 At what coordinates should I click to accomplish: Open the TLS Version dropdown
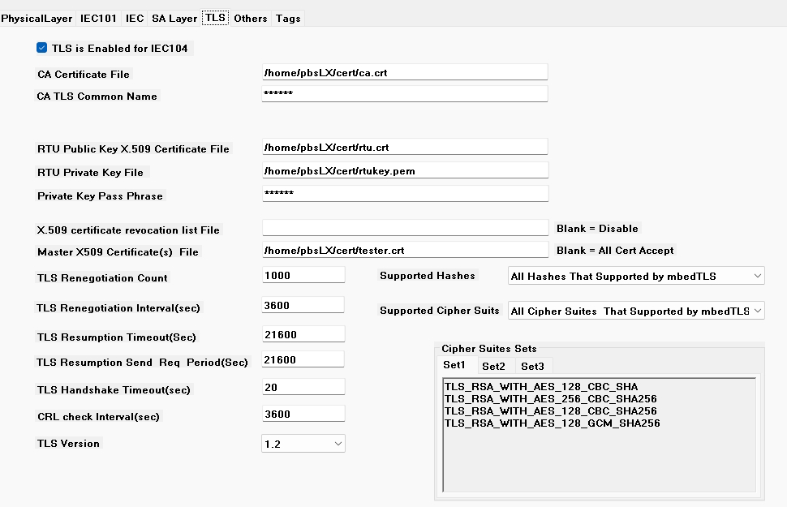(x=303, y=443)
